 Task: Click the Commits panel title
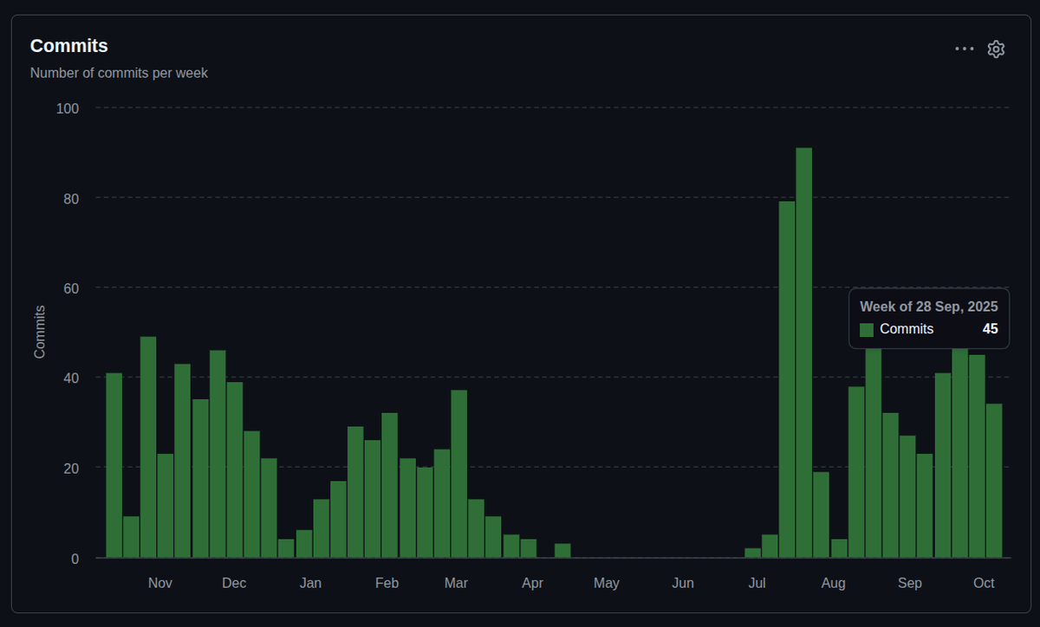click(68, 46)
